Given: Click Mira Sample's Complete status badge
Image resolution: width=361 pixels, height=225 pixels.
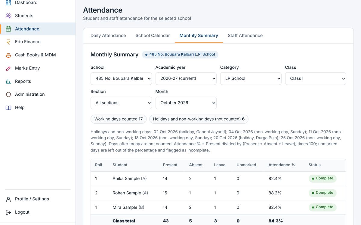Looking at the screenshot, I should 322,207.
